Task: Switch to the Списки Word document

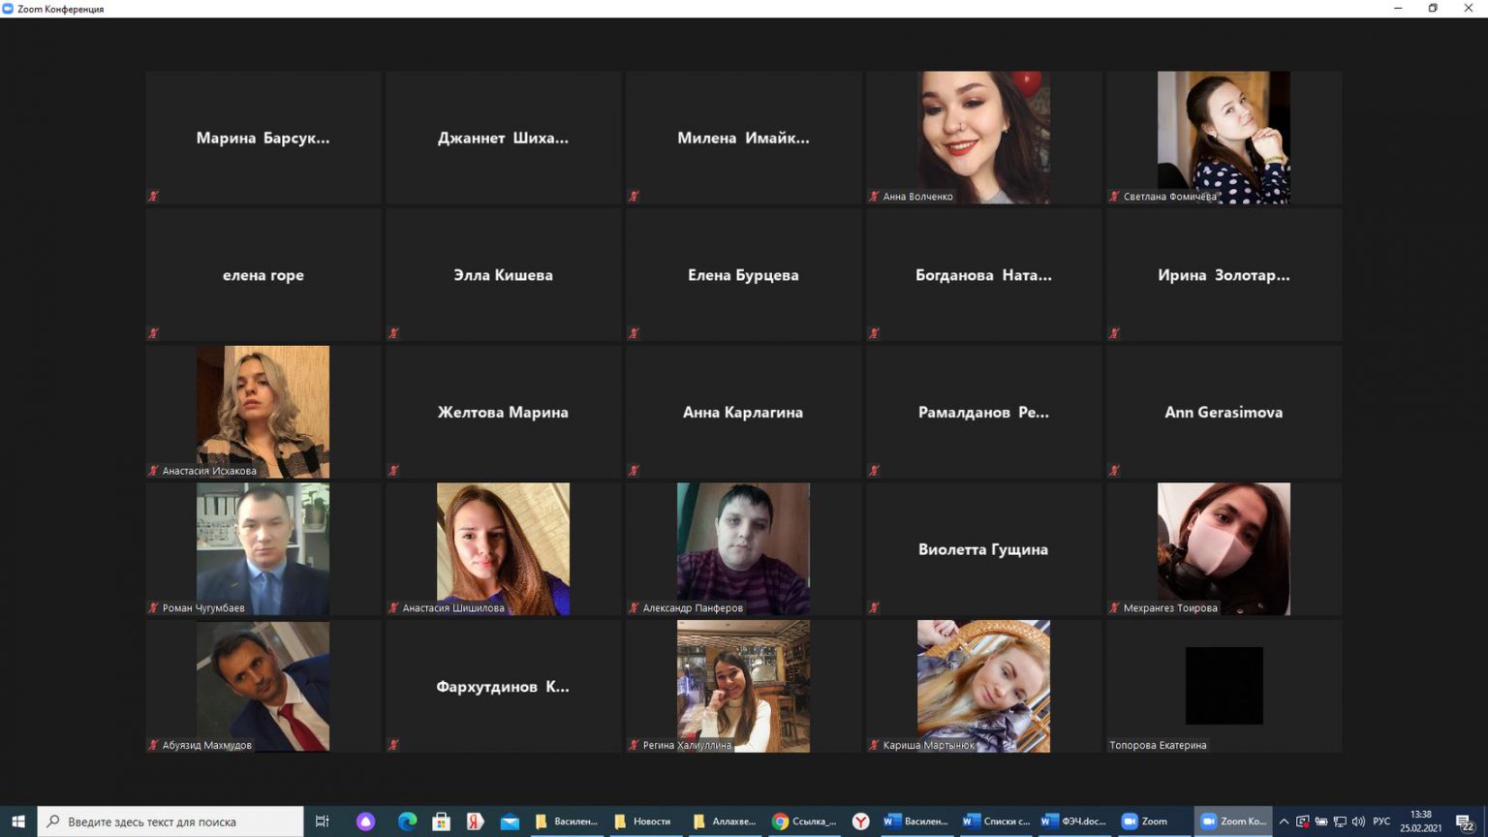Action: pos(996,821)
